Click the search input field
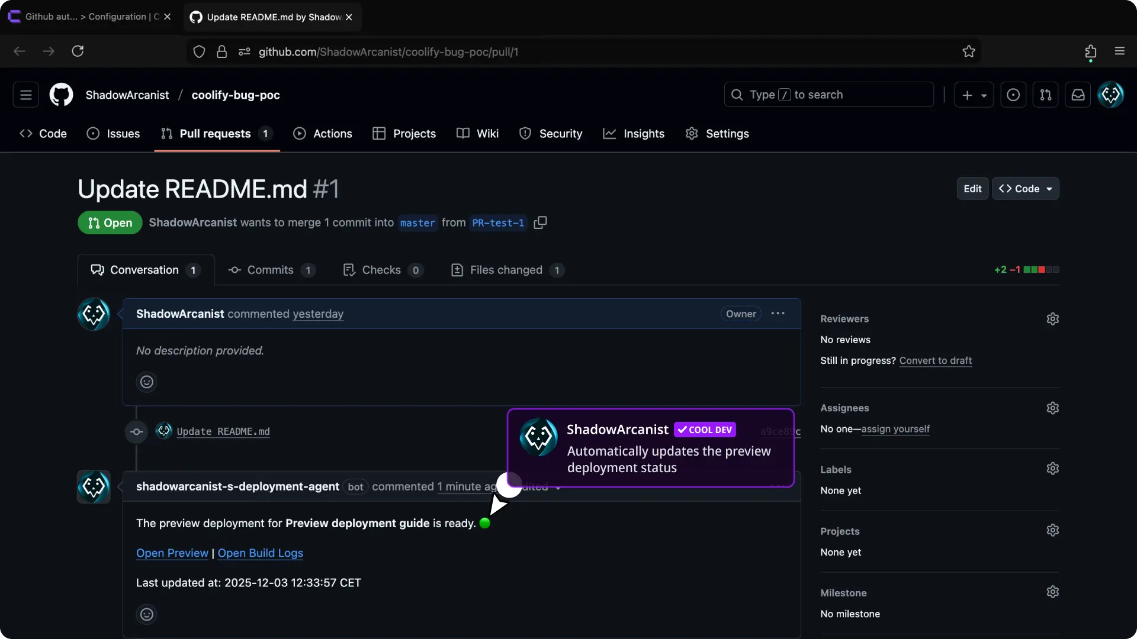The width and height of the screenshot is (1137, 639). (x=829, y=95)
